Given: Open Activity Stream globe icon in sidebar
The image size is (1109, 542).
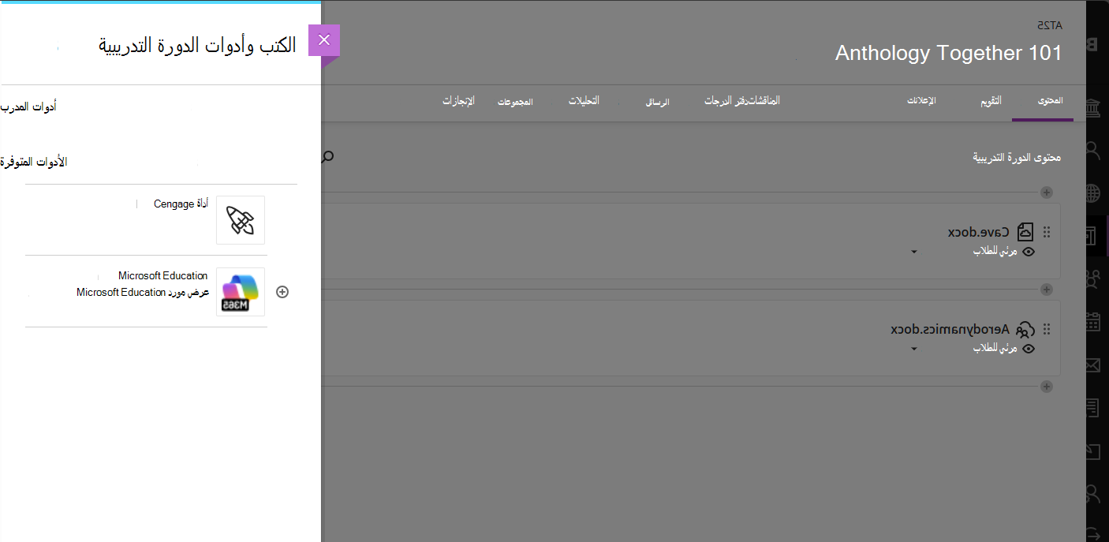Looking at the screenshot, I should pyautogui.click(x=1093, y=193).
